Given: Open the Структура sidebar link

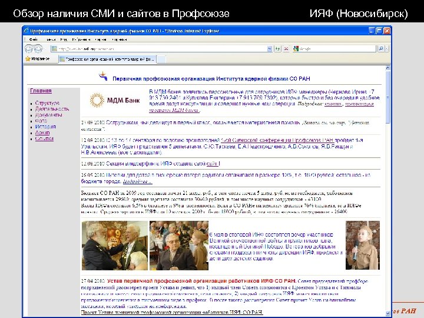Looking at the screenshot, I should tap(47, 103).
